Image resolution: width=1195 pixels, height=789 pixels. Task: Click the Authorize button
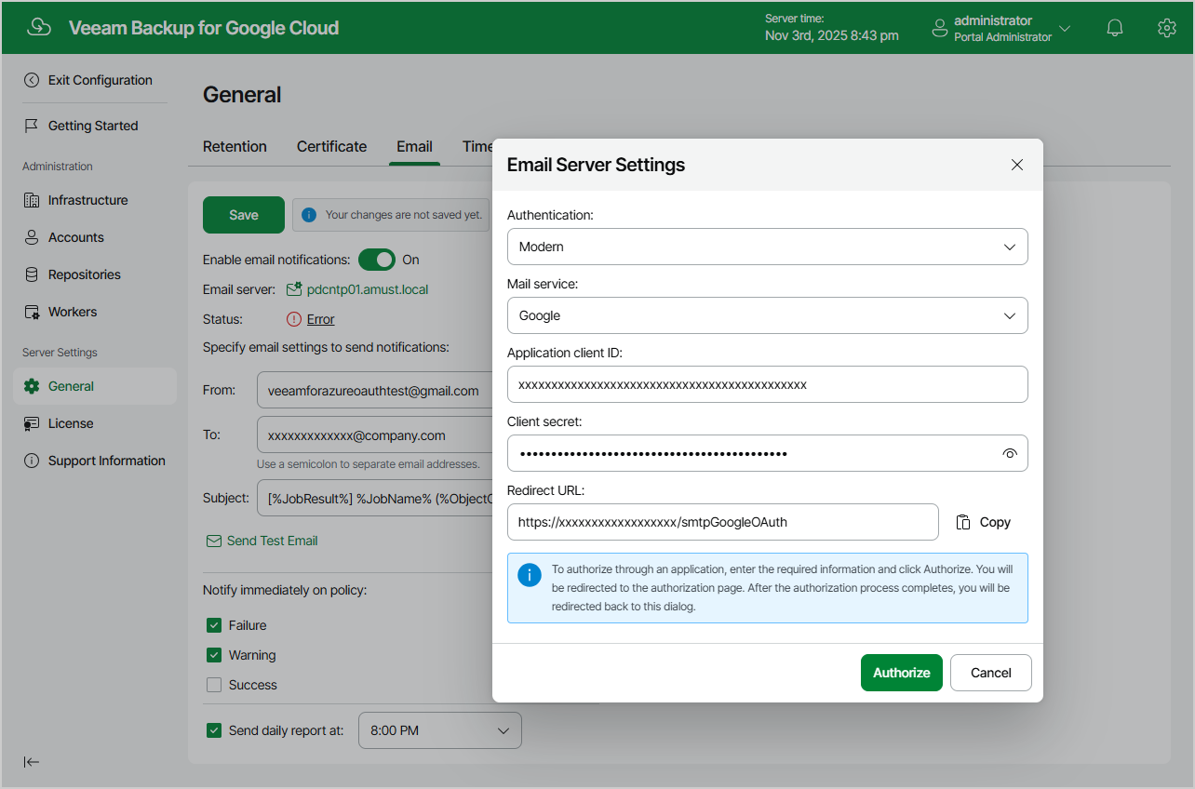(x=902, y=673)
